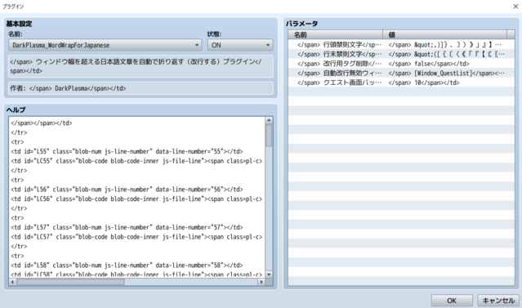Open the status dropdown showing ON
The image size is (522, 308).
(x=240, y=45)
